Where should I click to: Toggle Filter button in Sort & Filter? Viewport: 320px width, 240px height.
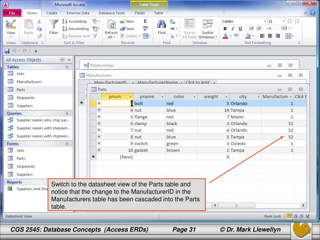pos(95,36)
